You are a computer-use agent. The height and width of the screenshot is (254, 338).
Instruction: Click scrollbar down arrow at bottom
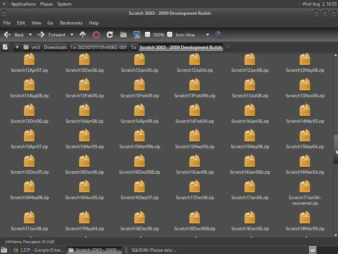click(x=336, y=235)
